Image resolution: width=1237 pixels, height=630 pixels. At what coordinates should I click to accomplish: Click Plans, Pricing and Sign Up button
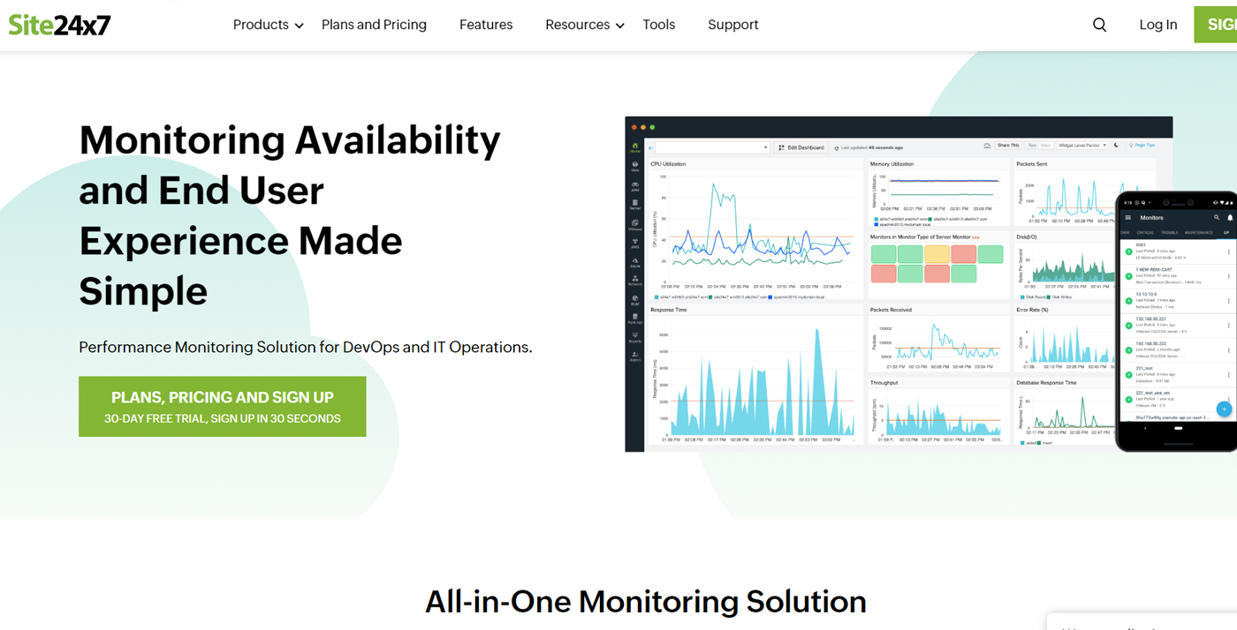tap(222, 407)
